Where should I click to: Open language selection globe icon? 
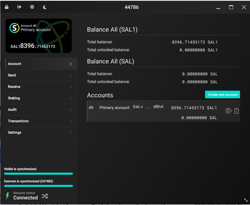(x=32, y=7)
